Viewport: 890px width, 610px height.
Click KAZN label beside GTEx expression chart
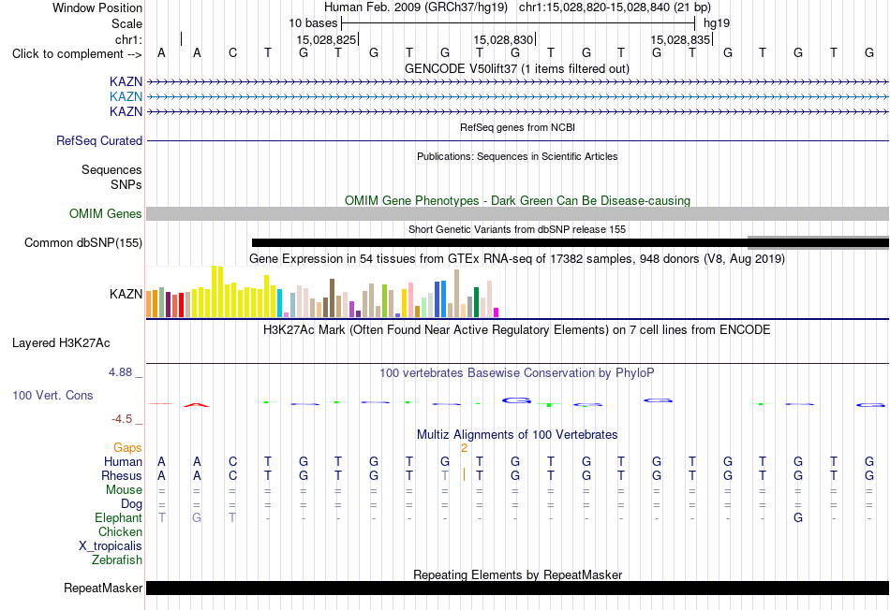pyautogui.click(x=126, y=294)
